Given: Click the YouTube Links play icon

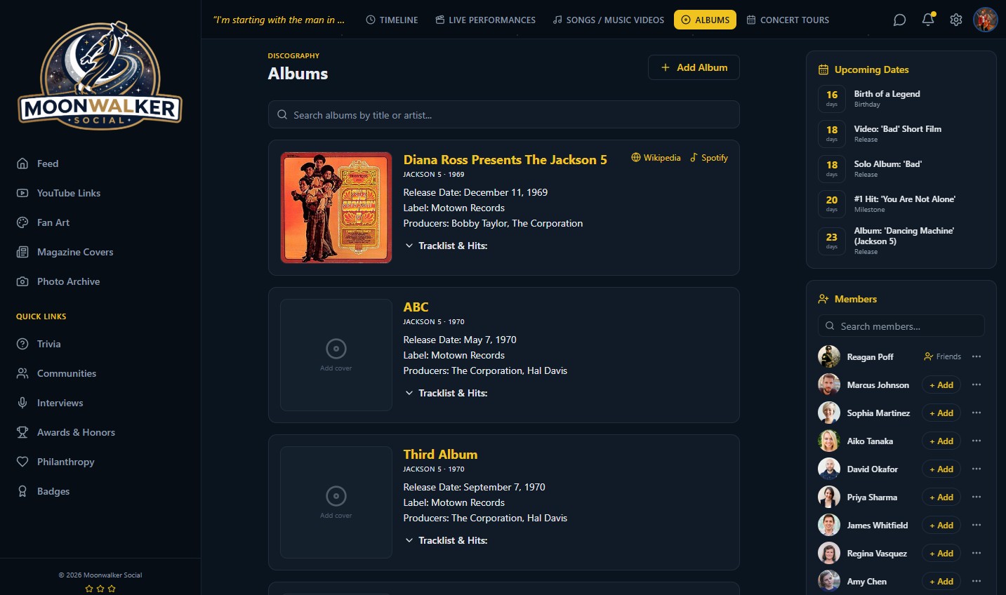Looking at the screenshot, I should pos(22,193).
